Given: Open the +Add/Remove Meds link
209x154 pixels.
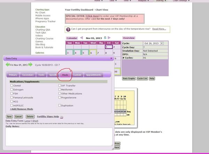Looking at the screenshot, I should click(21, 109).
